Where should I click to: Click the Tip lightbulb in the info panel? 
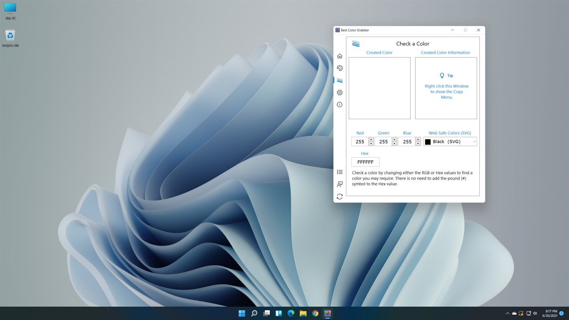click(442, 75)
